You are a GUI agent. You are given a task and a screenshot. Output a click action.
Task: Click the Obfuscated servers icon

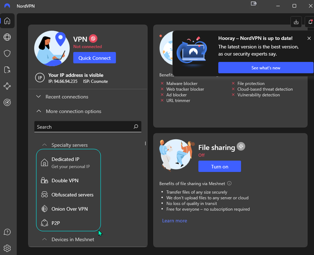(x=44, y=195)
